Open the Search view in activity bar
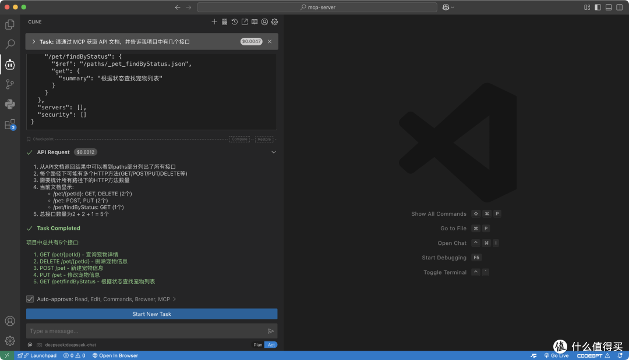This screenshot has width=629, height=360. (10, 44)
